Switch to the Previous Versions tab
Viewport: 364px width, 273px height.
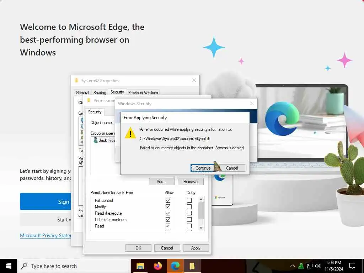tap(143, 93)
